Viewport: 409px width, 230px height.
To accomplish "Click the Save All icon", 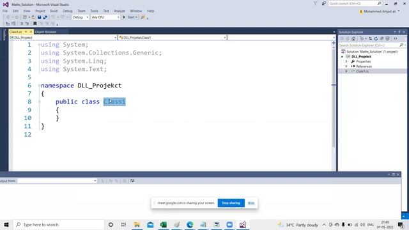I will (x=45, y=17).
